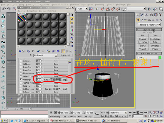Select the Mirror tool icon
Image resolution: width=164 pixels, height=123 pixels.
pyautogui.click(x=150, y=9)
